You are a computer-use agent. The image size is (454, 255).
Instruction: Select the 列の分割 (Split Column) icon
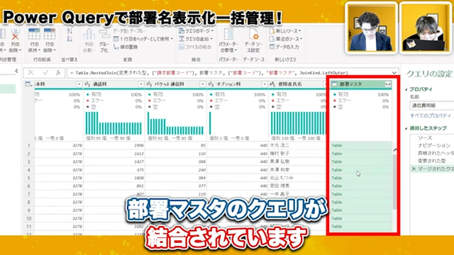click(x=90, y=35)
